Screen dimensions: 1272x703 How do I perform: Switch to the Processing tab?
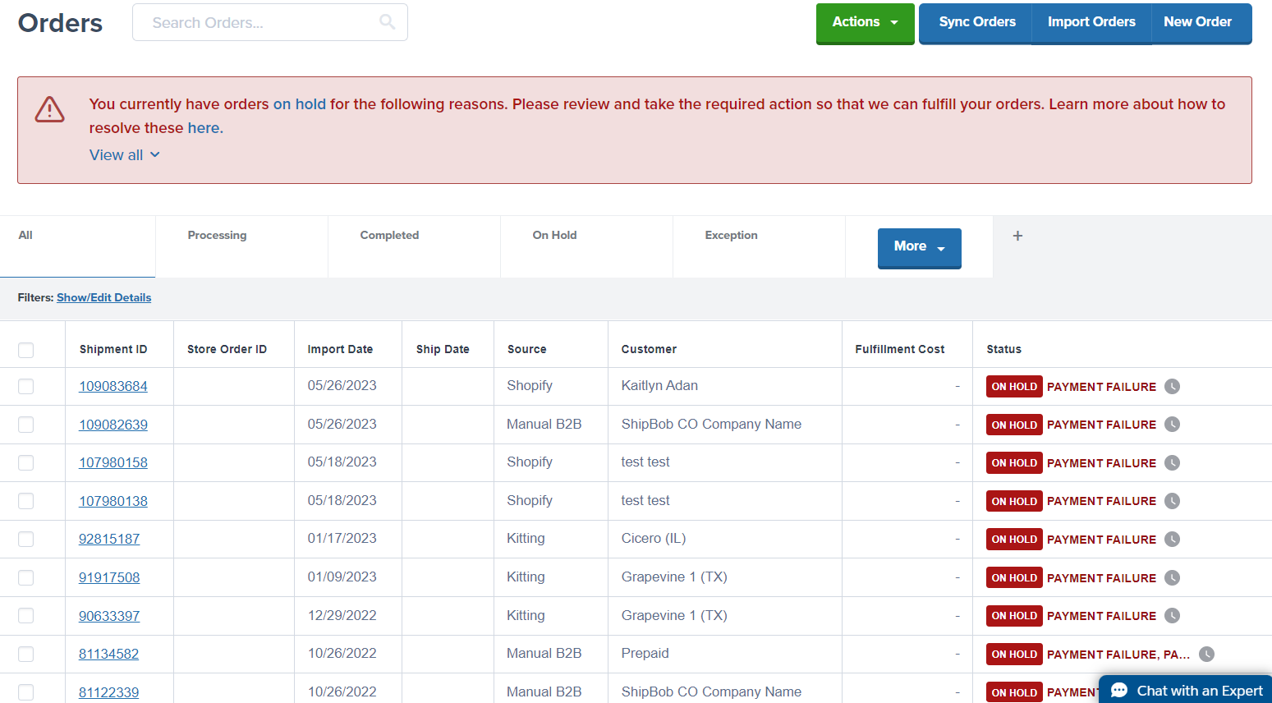click(241, 246)
